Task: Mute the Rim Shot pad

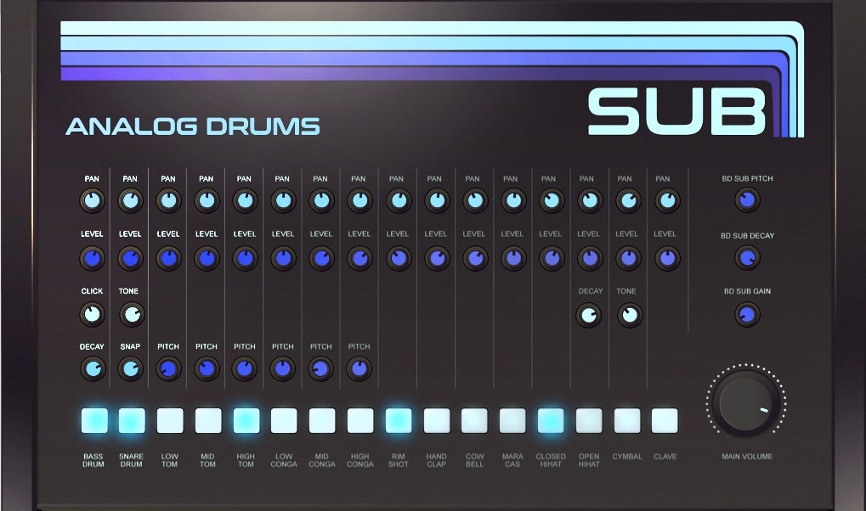Action: point(398,418)
